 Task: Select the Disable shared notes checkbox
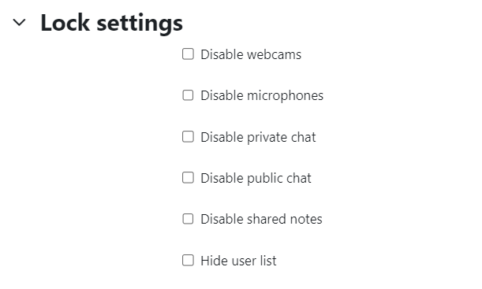188,219
